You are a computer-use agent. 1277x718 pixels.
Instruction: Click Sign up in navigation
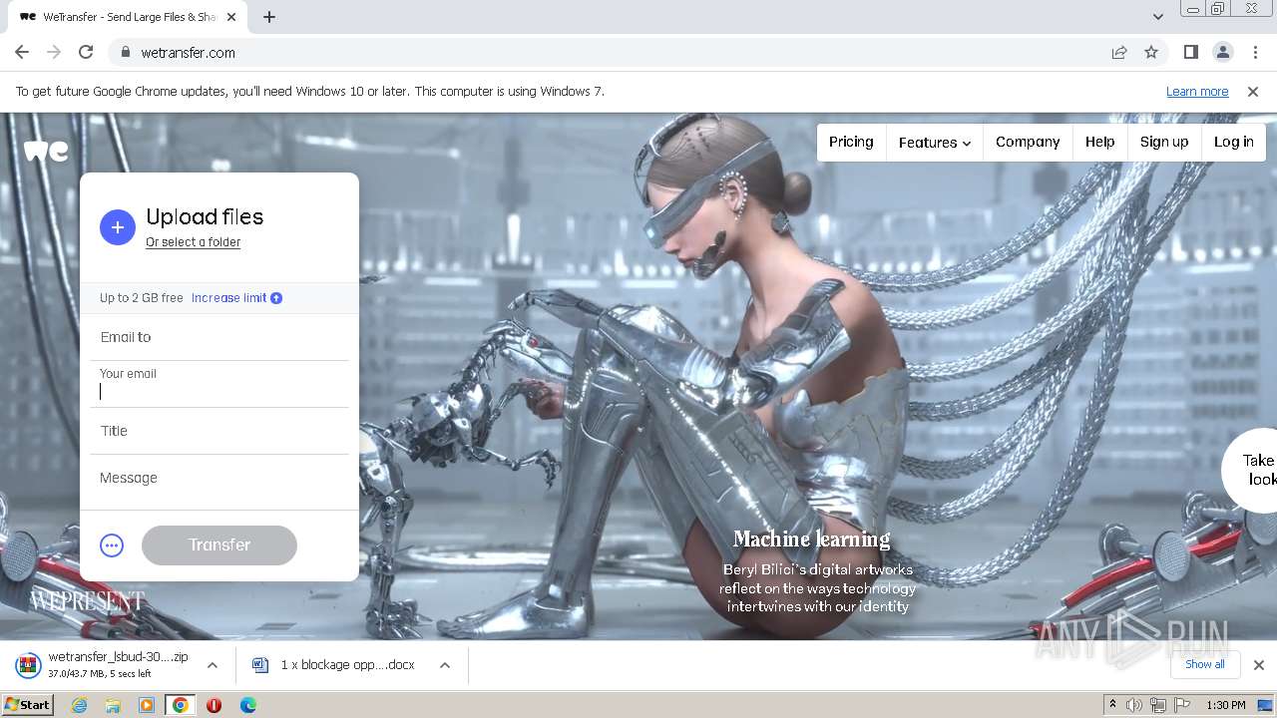(x=1164, y=142)
